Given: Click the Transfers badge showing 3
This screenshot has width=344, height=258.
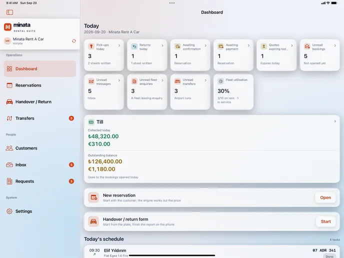Looking at the screenshot, I should (71, 118).
